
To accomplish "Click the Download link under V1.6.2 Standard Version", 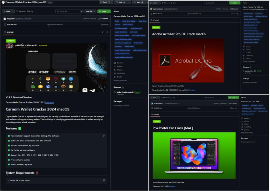I will point(49,102).
